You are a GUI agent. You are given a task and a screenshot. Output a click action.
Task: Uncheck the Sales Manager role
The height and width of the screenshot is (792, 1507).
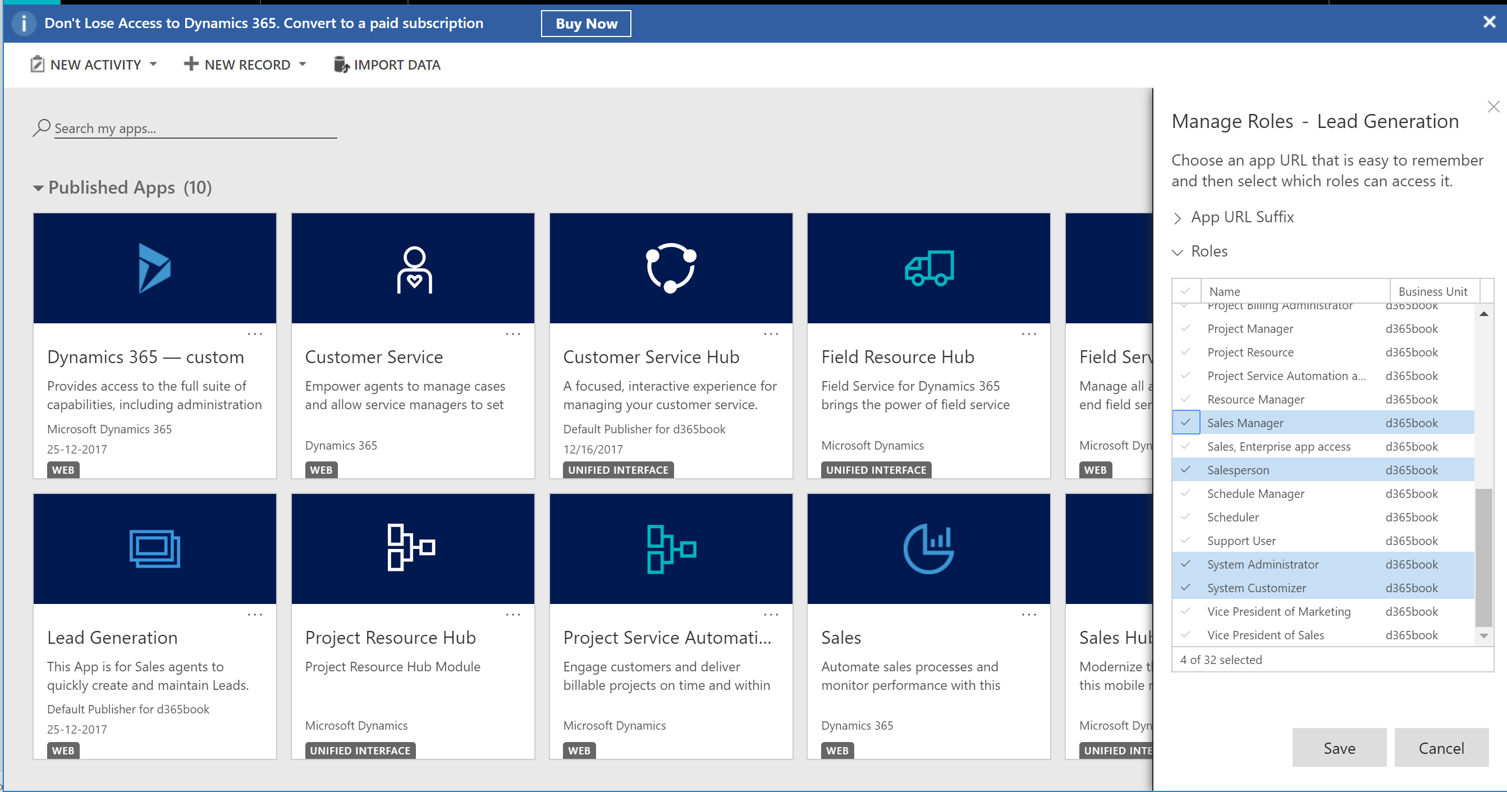coord(1186,422)
